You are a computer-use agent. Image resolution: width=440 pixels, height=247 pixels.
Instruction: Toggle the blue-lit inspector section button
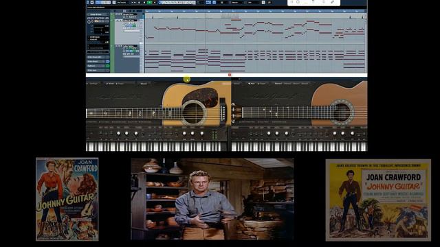click(107, 62)
